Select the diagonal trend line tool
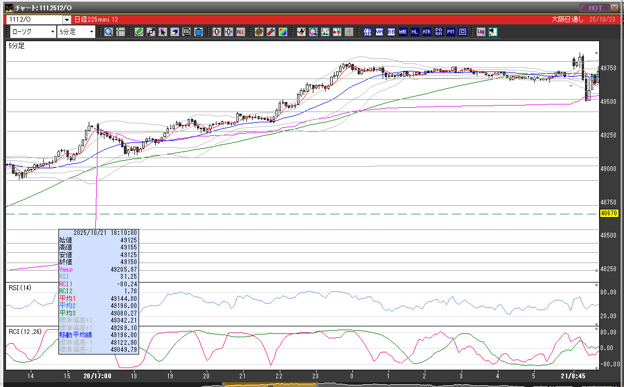The height and width of the screenshot is (387, 624). 151,32
